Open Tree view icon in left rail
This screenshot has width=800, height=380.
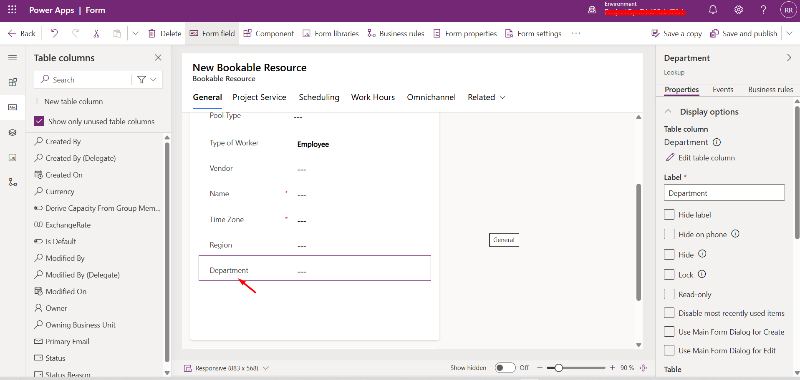(13, 132)
